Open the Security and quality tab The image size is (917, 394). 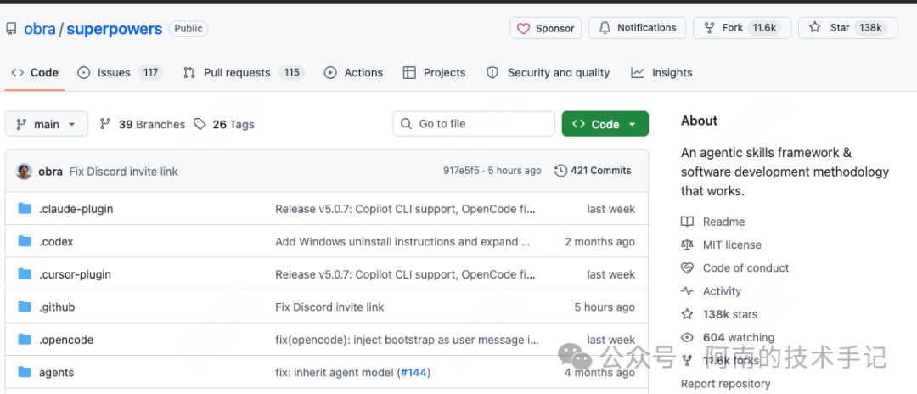[548, 72]
